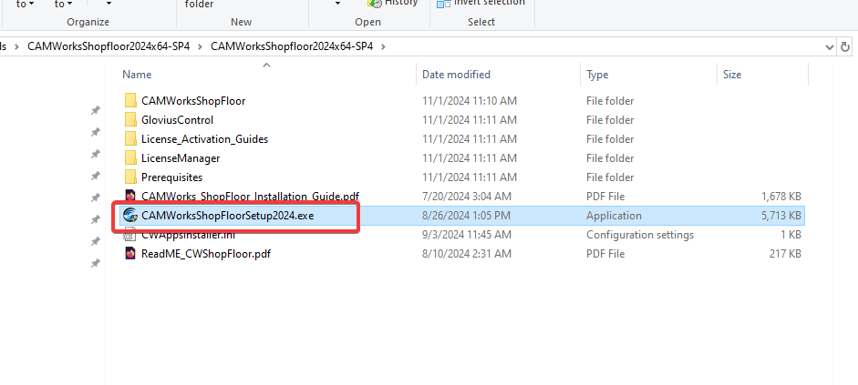Click the current folder breadcrumb in address bar
858x385 pixels.
[x=292, y=46]
